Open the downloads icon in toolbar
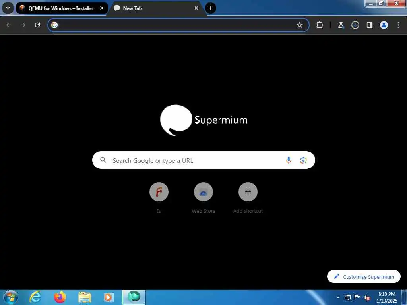This screenshot has width=407, height=305. 355,25
